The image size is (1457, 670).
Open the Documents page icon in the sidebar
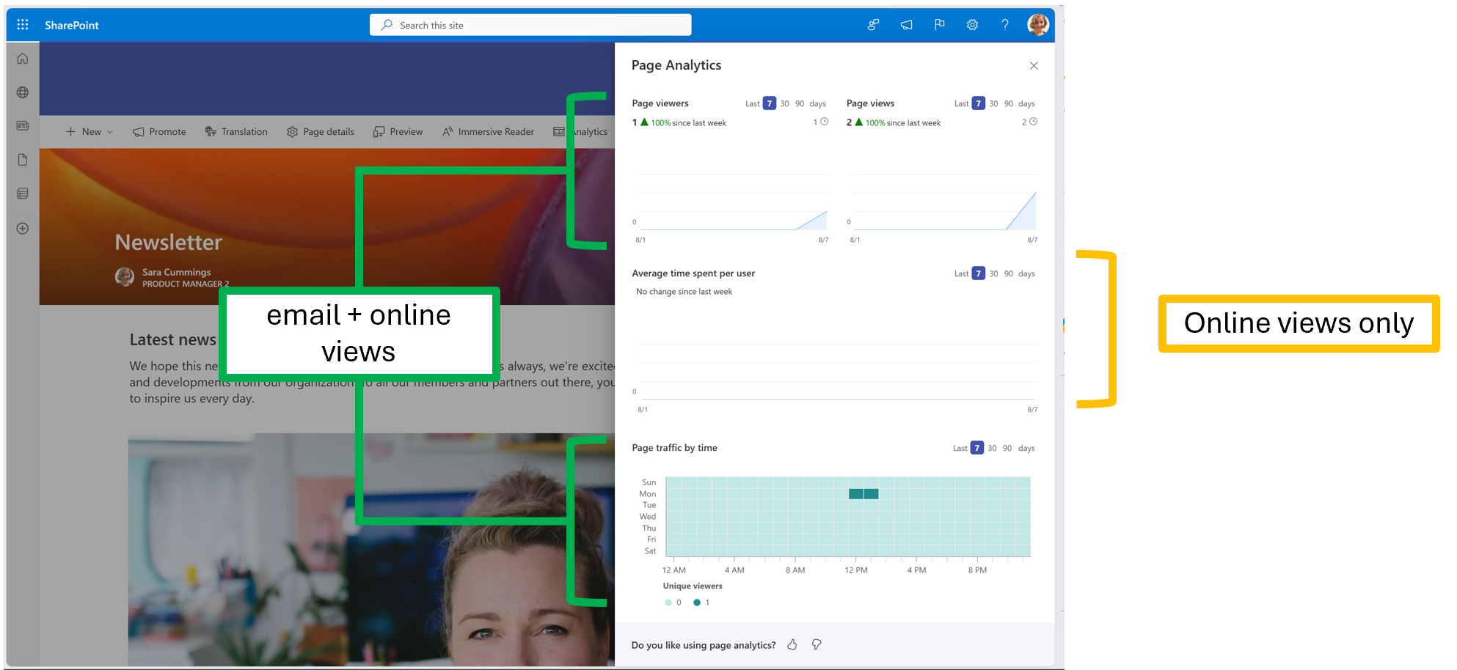(22, 159)
